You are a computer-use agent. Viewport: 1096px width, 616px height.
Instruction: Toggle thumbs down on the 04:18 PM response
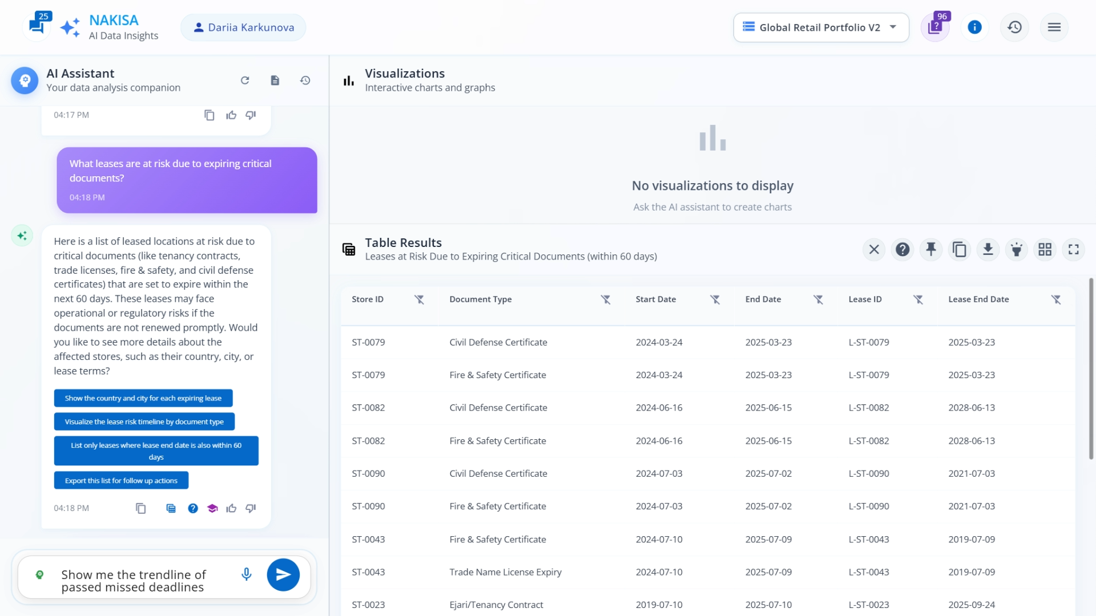(251, 508)
